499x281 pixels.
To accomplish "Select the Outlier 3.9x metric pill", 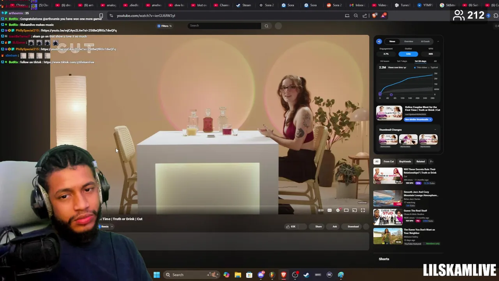I will (408, 54).
